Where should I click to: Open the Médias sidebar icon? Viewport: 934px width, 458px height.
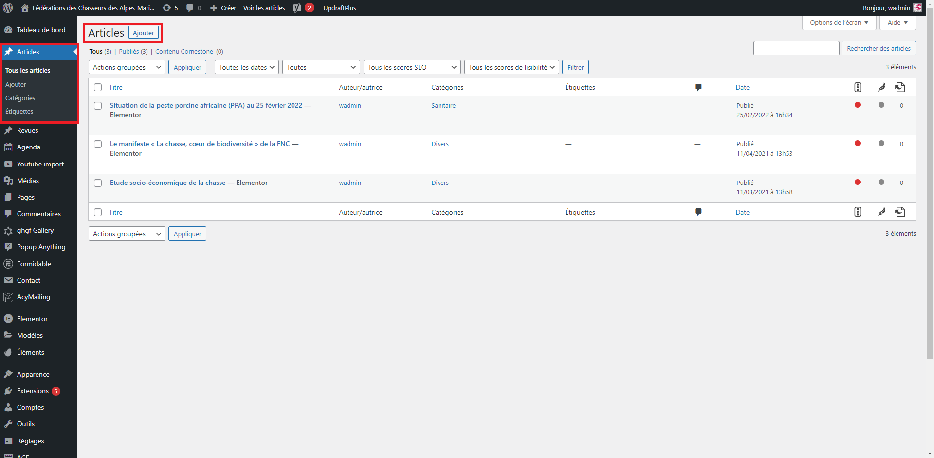click(x=8, y=181)
